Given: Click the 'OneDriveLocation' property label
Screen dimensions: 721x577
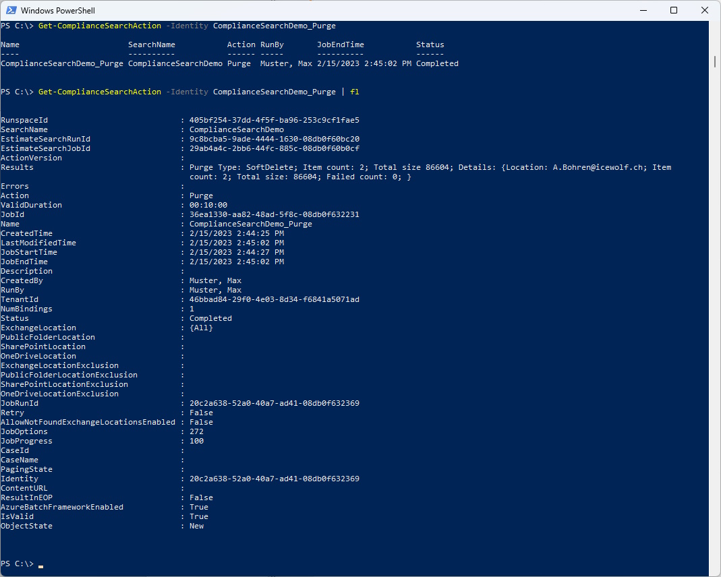Looking at the screenshot, I should (38, 356).
